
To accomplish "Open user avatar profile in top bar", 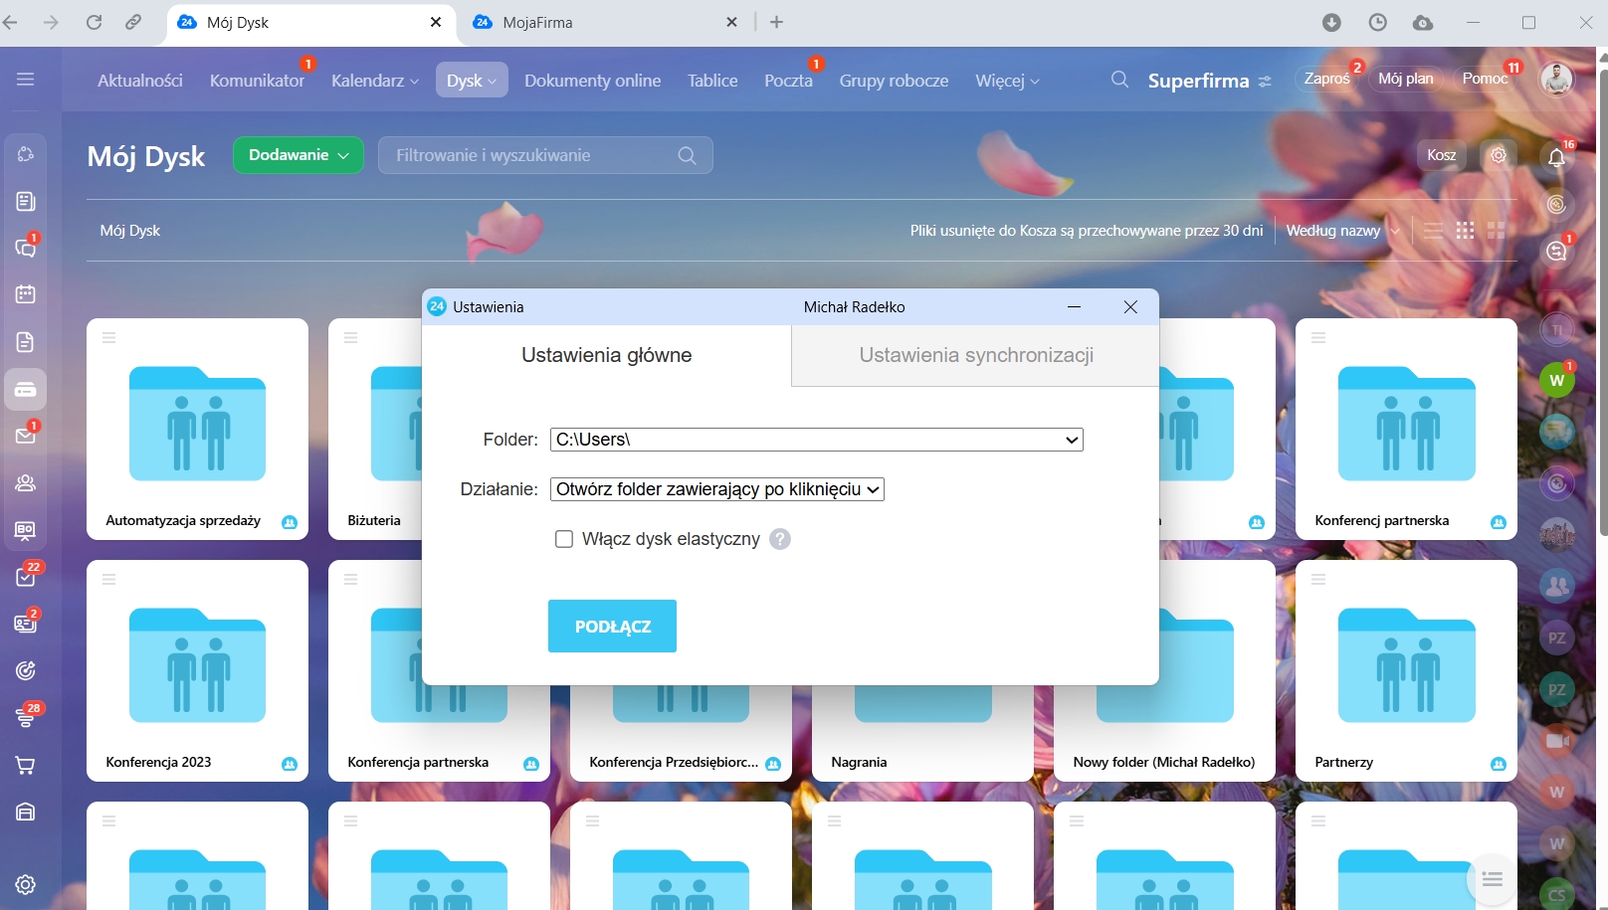I will point(1556,79).
